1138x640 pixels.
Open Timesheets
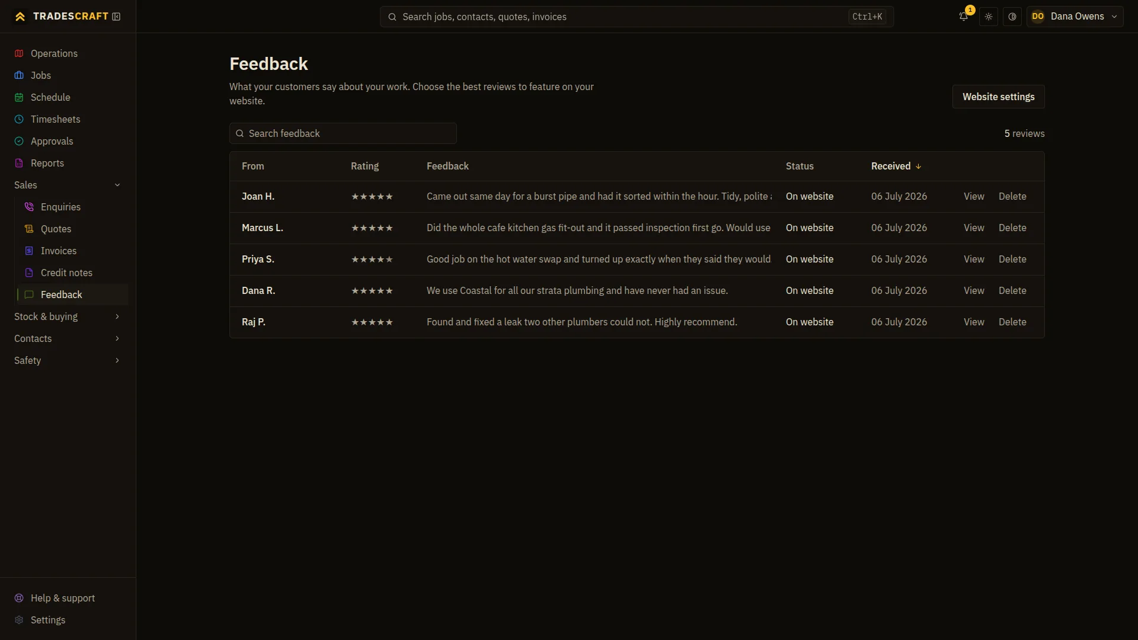pos(68,119)
